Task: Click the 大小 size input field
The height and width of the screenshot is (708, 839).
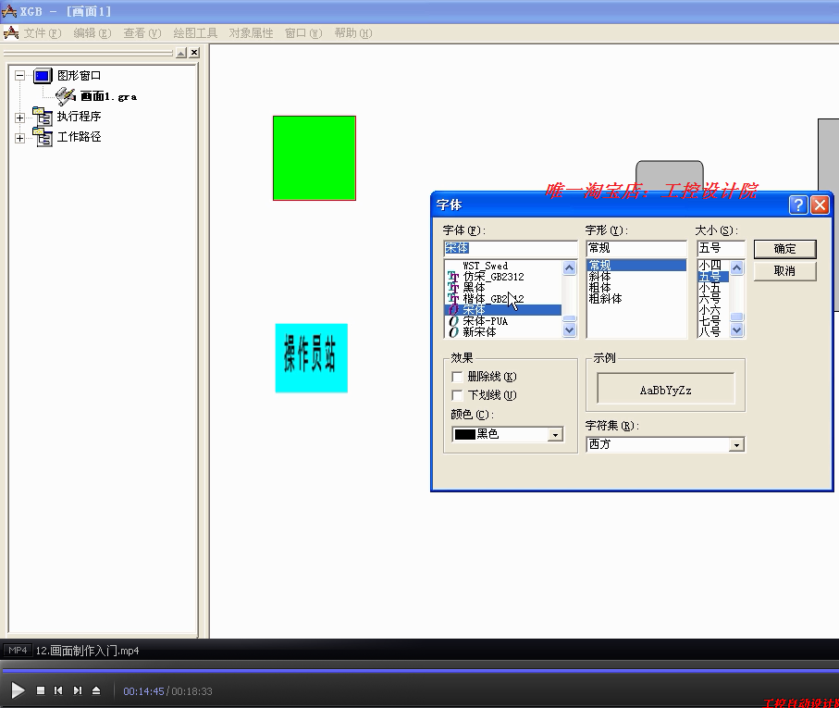Action: pyautogui.click(x=721, y=248)
